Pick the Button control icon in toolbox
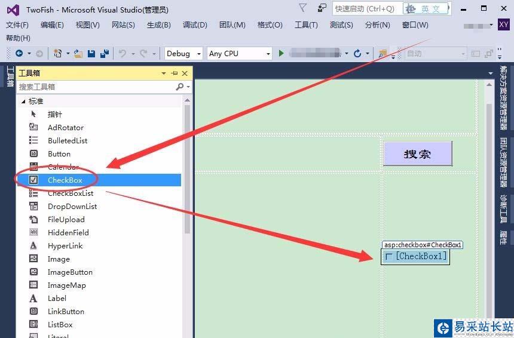 tap(33, 153)
